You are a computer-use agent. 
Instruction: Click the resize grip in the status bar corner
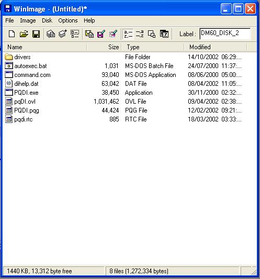tap(254, 272)
